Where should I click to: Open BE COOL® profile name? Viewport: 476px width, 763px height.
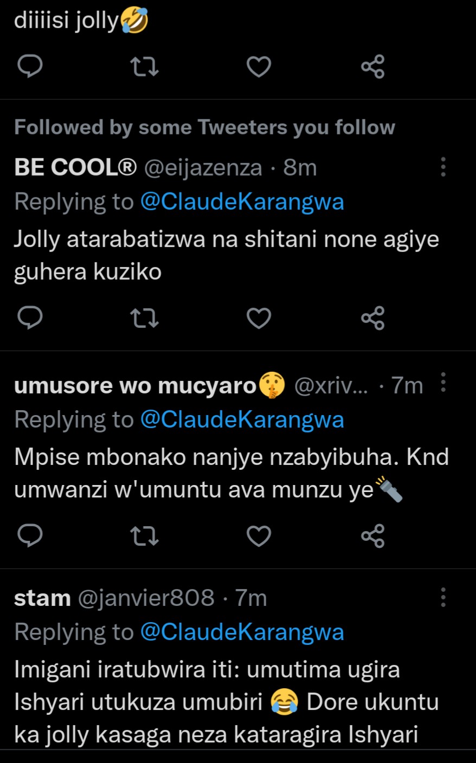(x=75, y=168)
